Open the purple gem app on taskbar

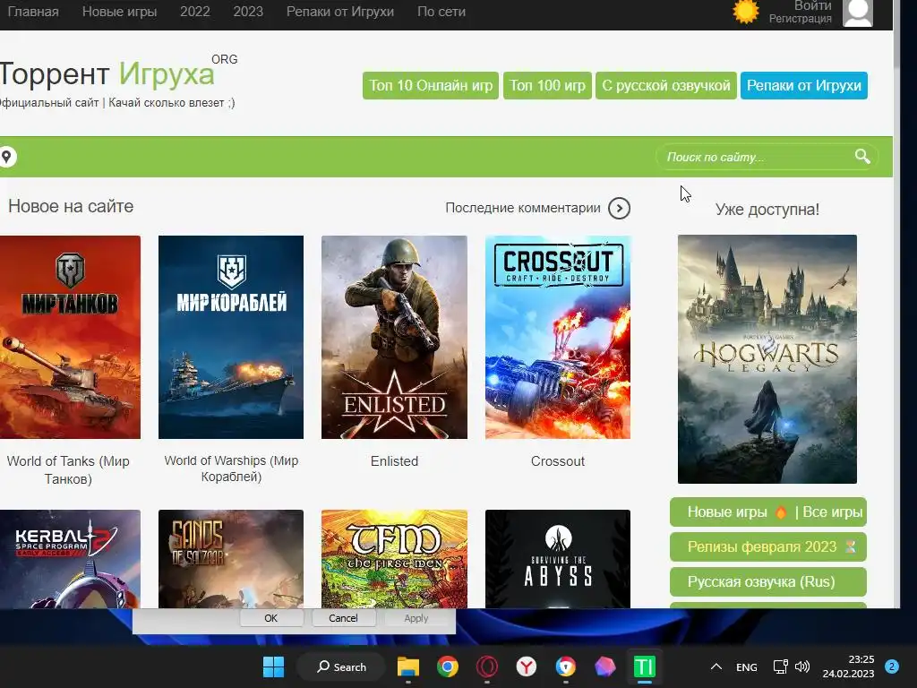tap(604, 666)
